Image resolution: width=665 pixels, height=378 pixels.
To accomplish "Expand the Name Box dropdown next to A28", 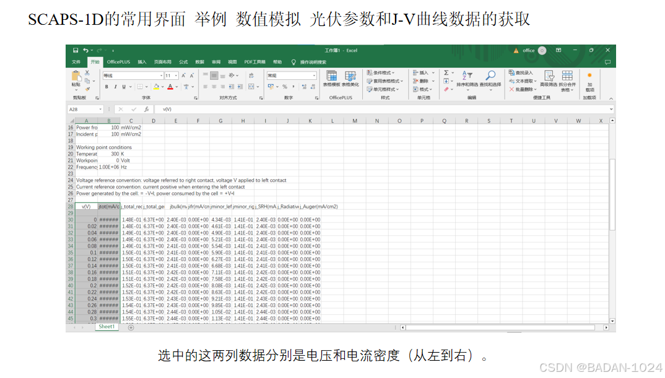I will coord(100,110).
